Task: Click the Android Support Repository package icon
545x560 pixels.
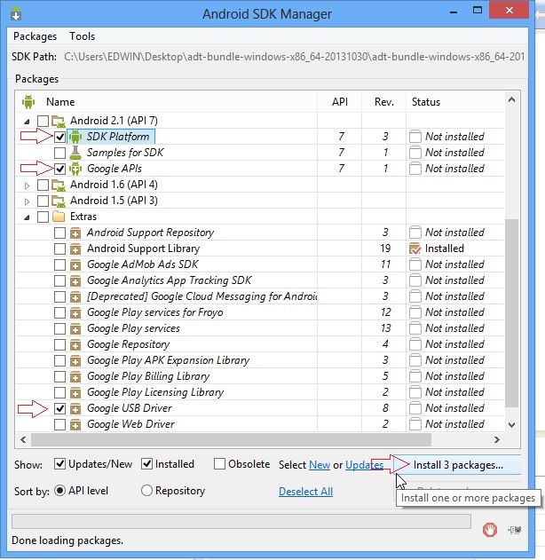Action: [75, 233]
